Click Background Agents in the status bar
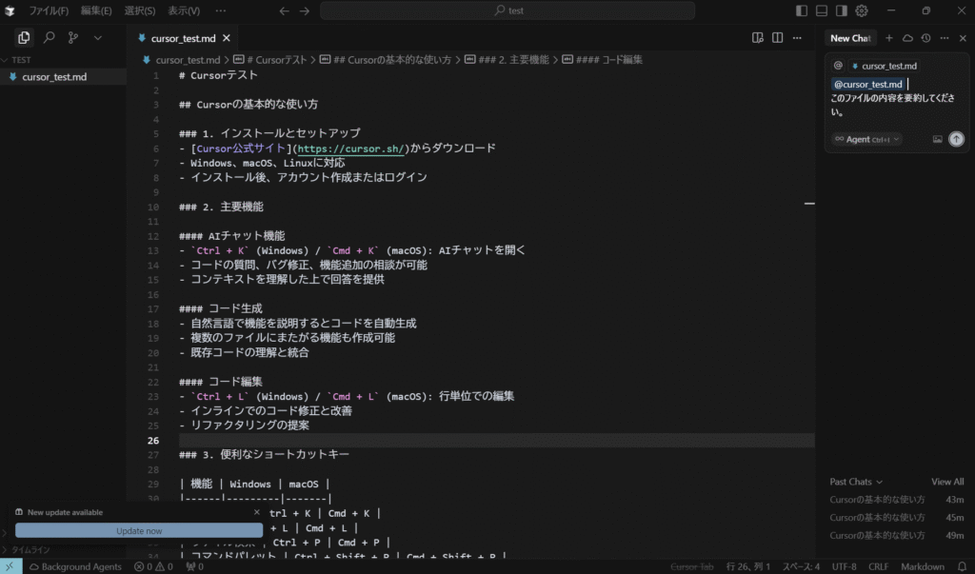Screen dimensions: 975x574 pos(75,566)
